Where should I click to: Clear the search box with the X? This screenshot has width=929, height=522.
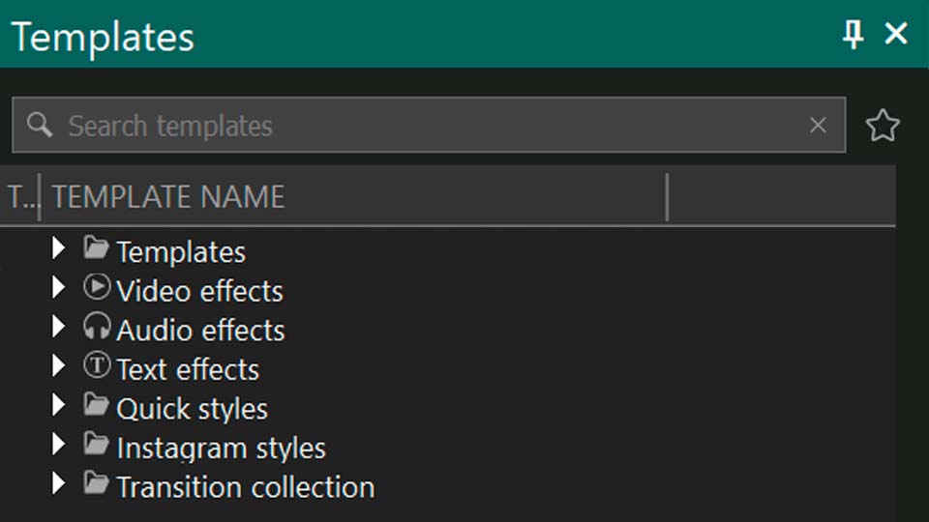pyautogui.click(x=818, y=125)
